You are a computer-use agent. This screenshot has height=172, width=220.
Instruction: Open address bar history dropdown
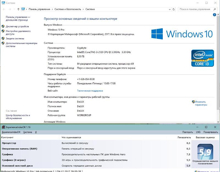coord(170,9)
